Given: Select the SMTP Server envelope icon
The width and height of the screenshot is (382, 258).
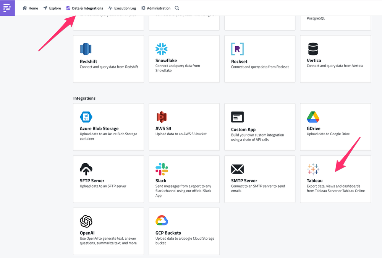Looking at the screenshot, I should [x=237, y=169].
